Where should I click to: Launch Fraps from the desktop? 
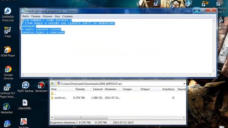(x=7, y=32)
